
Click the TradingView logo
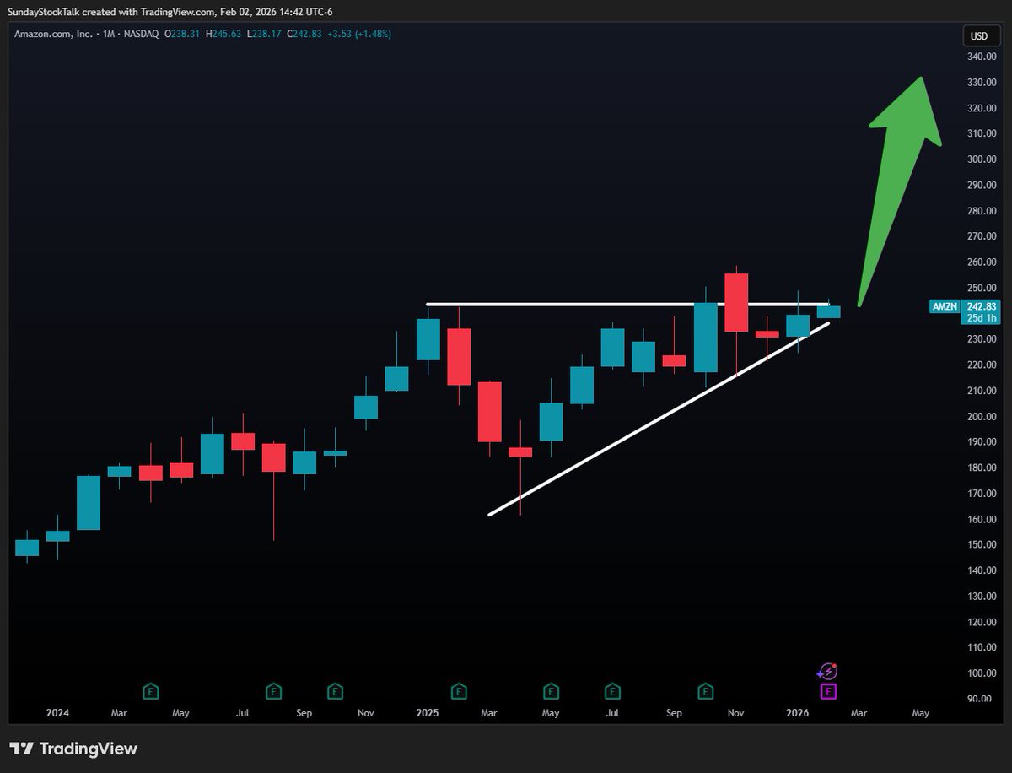(x=73, y=749)
